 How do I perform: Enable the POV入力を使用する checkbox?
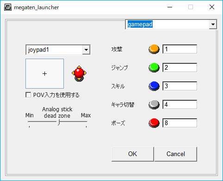28,95
